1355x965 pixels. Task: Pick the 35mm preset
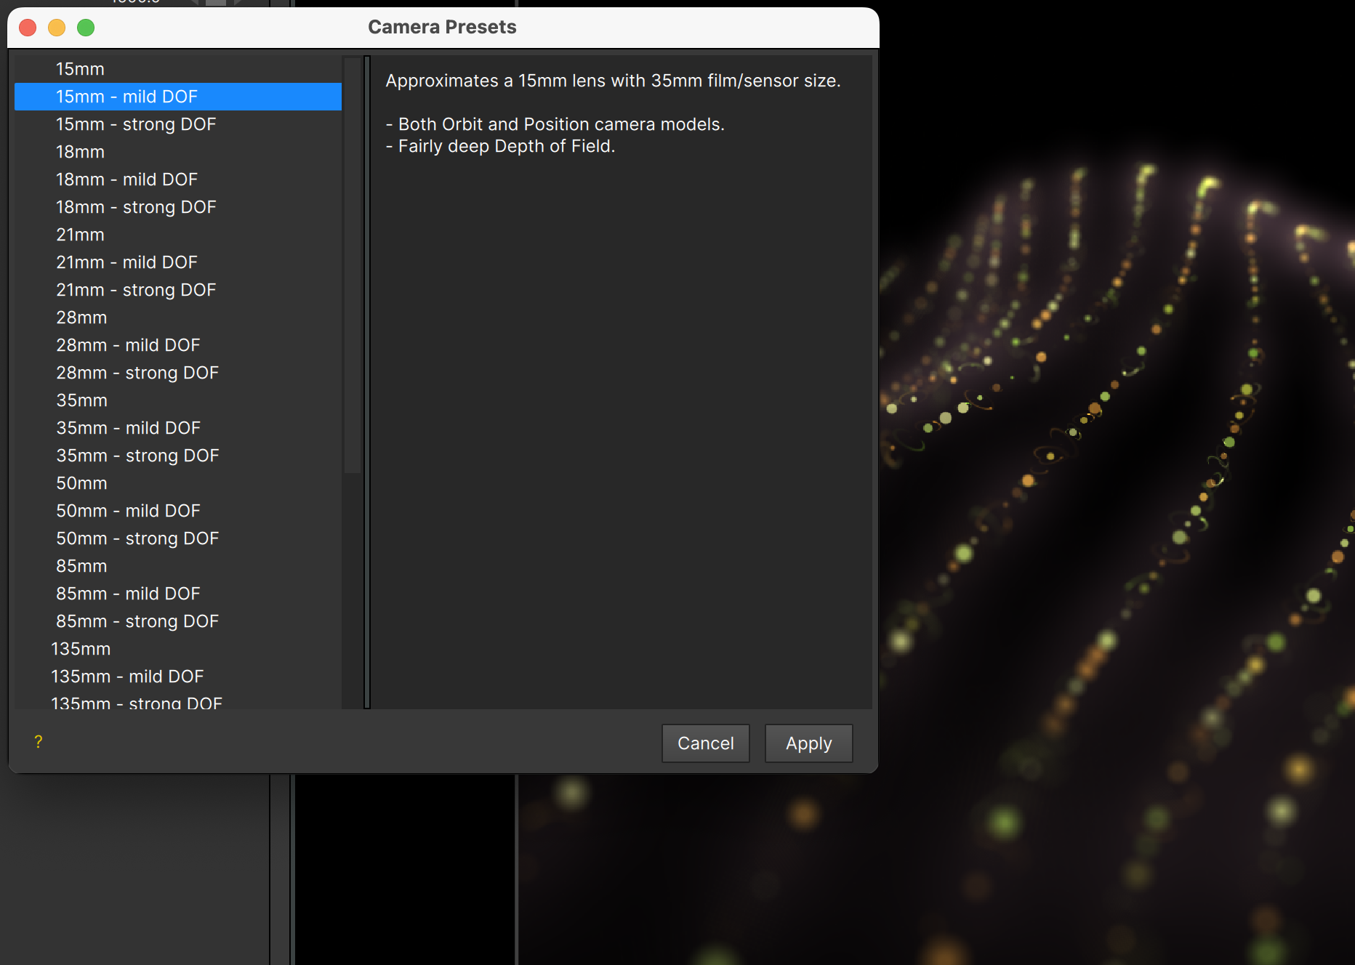point(178,400)
